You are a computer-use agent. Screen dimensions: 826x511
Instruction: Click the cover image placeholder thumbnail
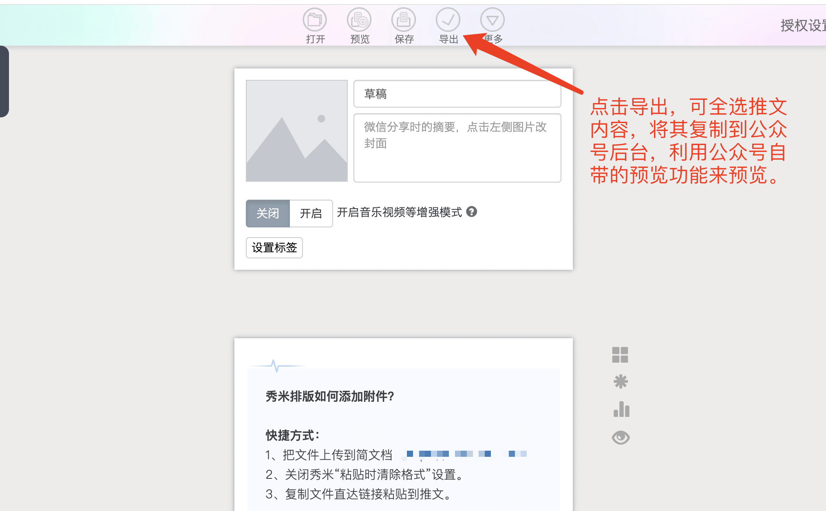[x=297, y=131]
